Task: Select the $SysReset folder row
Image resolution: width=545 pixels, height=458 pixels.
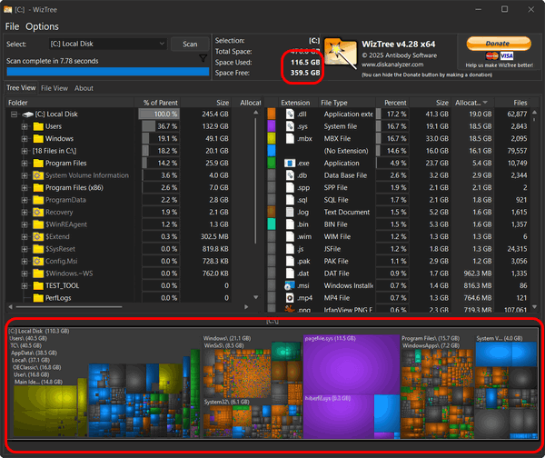Action: click(x=118, y=249)
